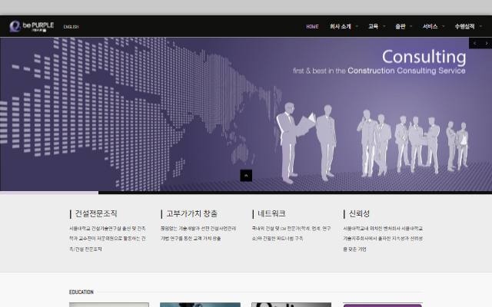Screen dimensions: 492x307
Task: Expand dropdown arrow next to 회사 소개
Action: tap(357, 26)
